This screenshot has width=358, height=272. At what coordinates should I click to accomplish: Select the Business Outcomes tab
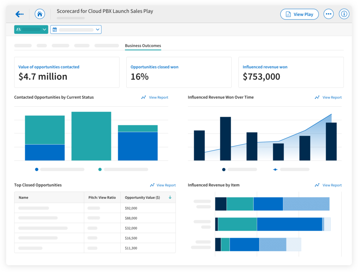pyautogui.click(x=143, y=46)
